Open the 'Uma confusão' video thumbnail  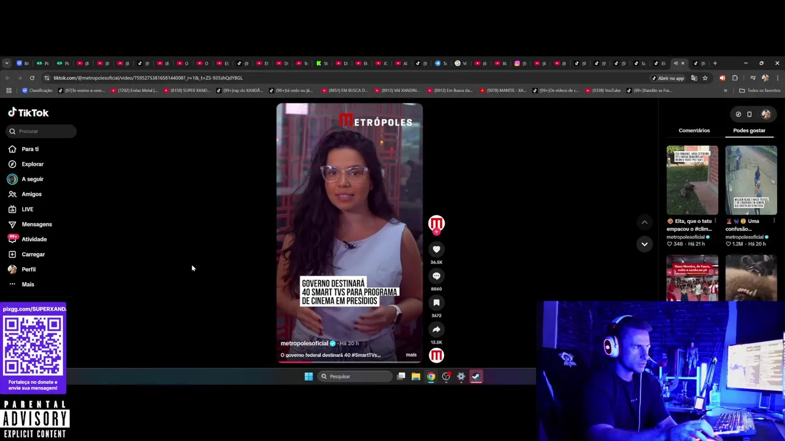coord(751,180)
